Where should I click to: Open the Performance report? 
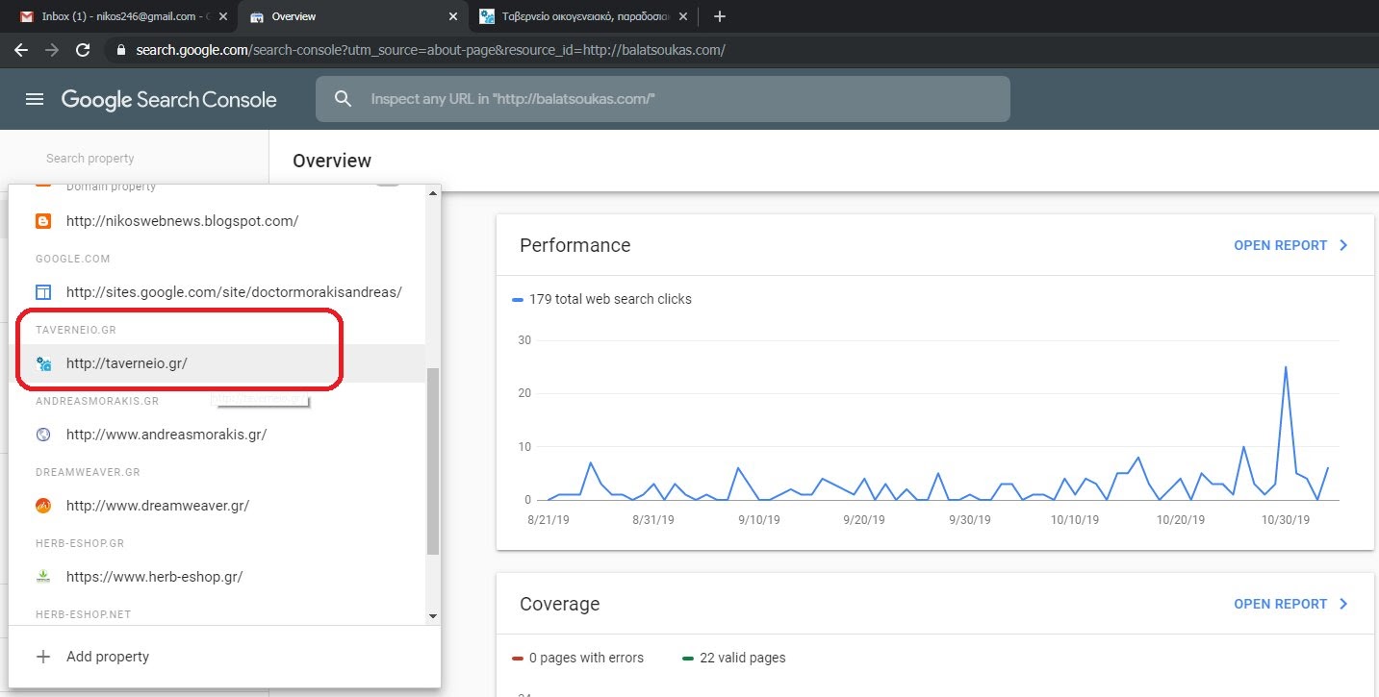pyautogui.click(x=1290, y=245)
